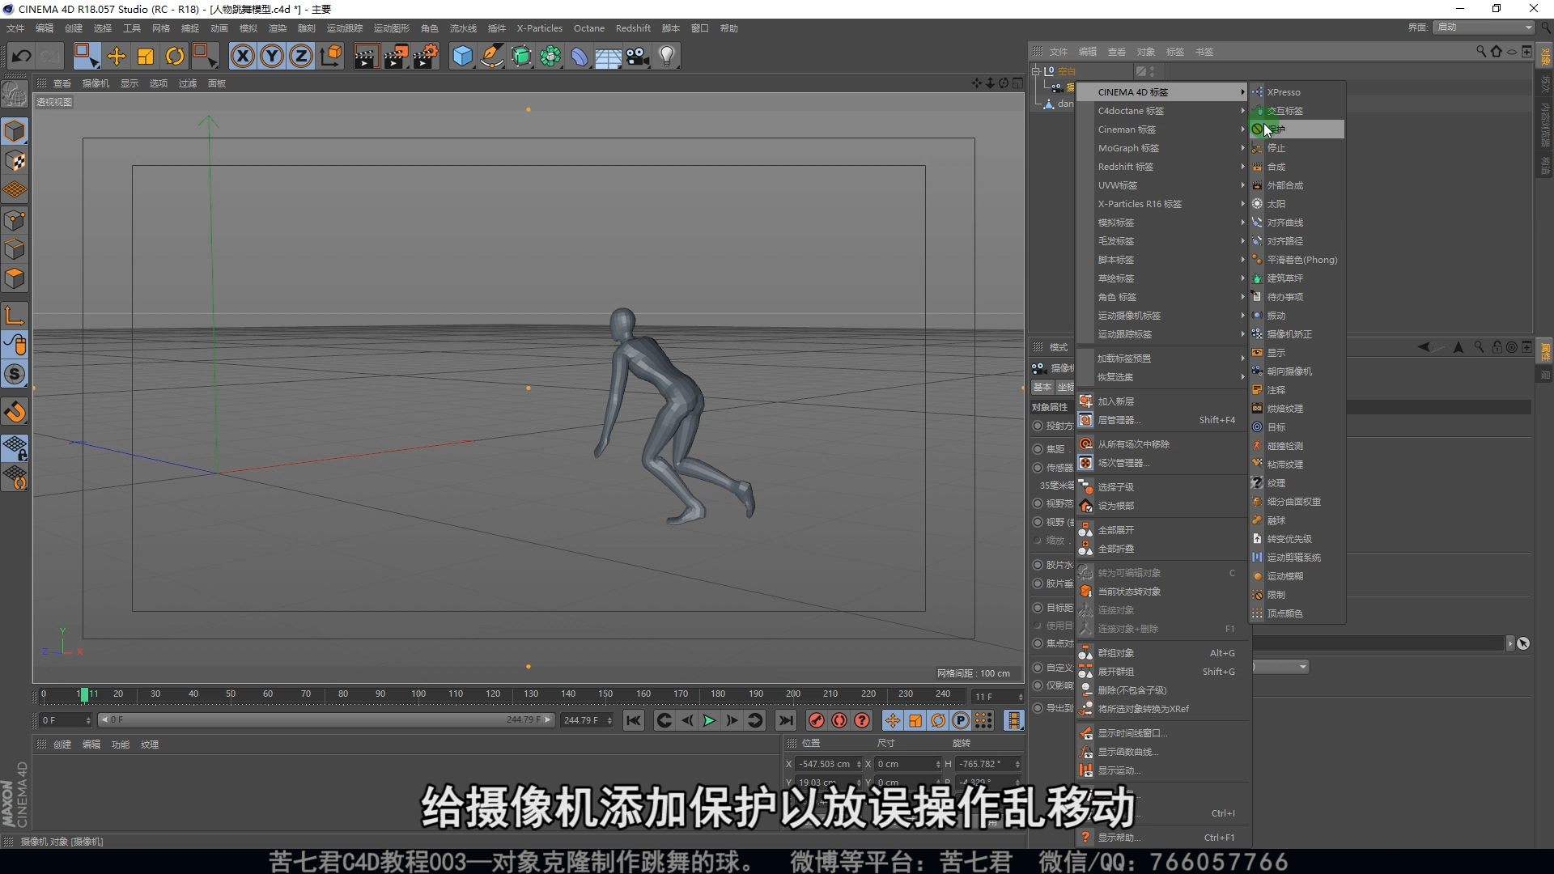Select the Scale tool icon

[x=146, y=57]
